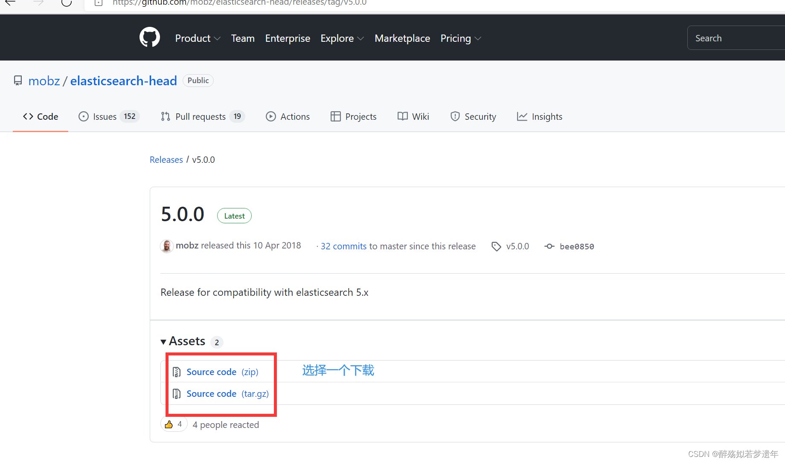Click the Pull requests branch icon

coord(166,116)
